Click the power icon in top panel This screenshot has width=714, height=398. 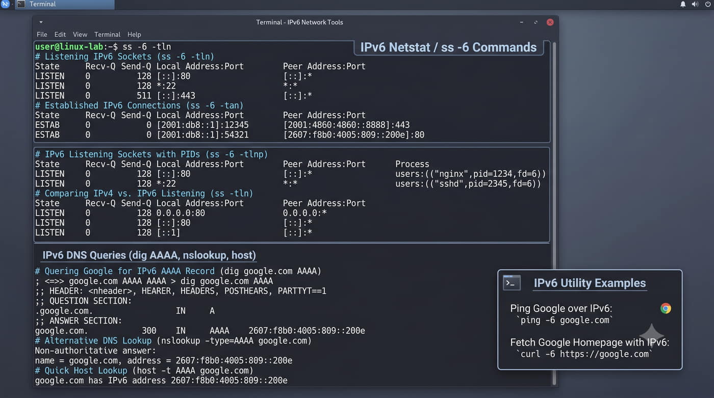(708, 4)
